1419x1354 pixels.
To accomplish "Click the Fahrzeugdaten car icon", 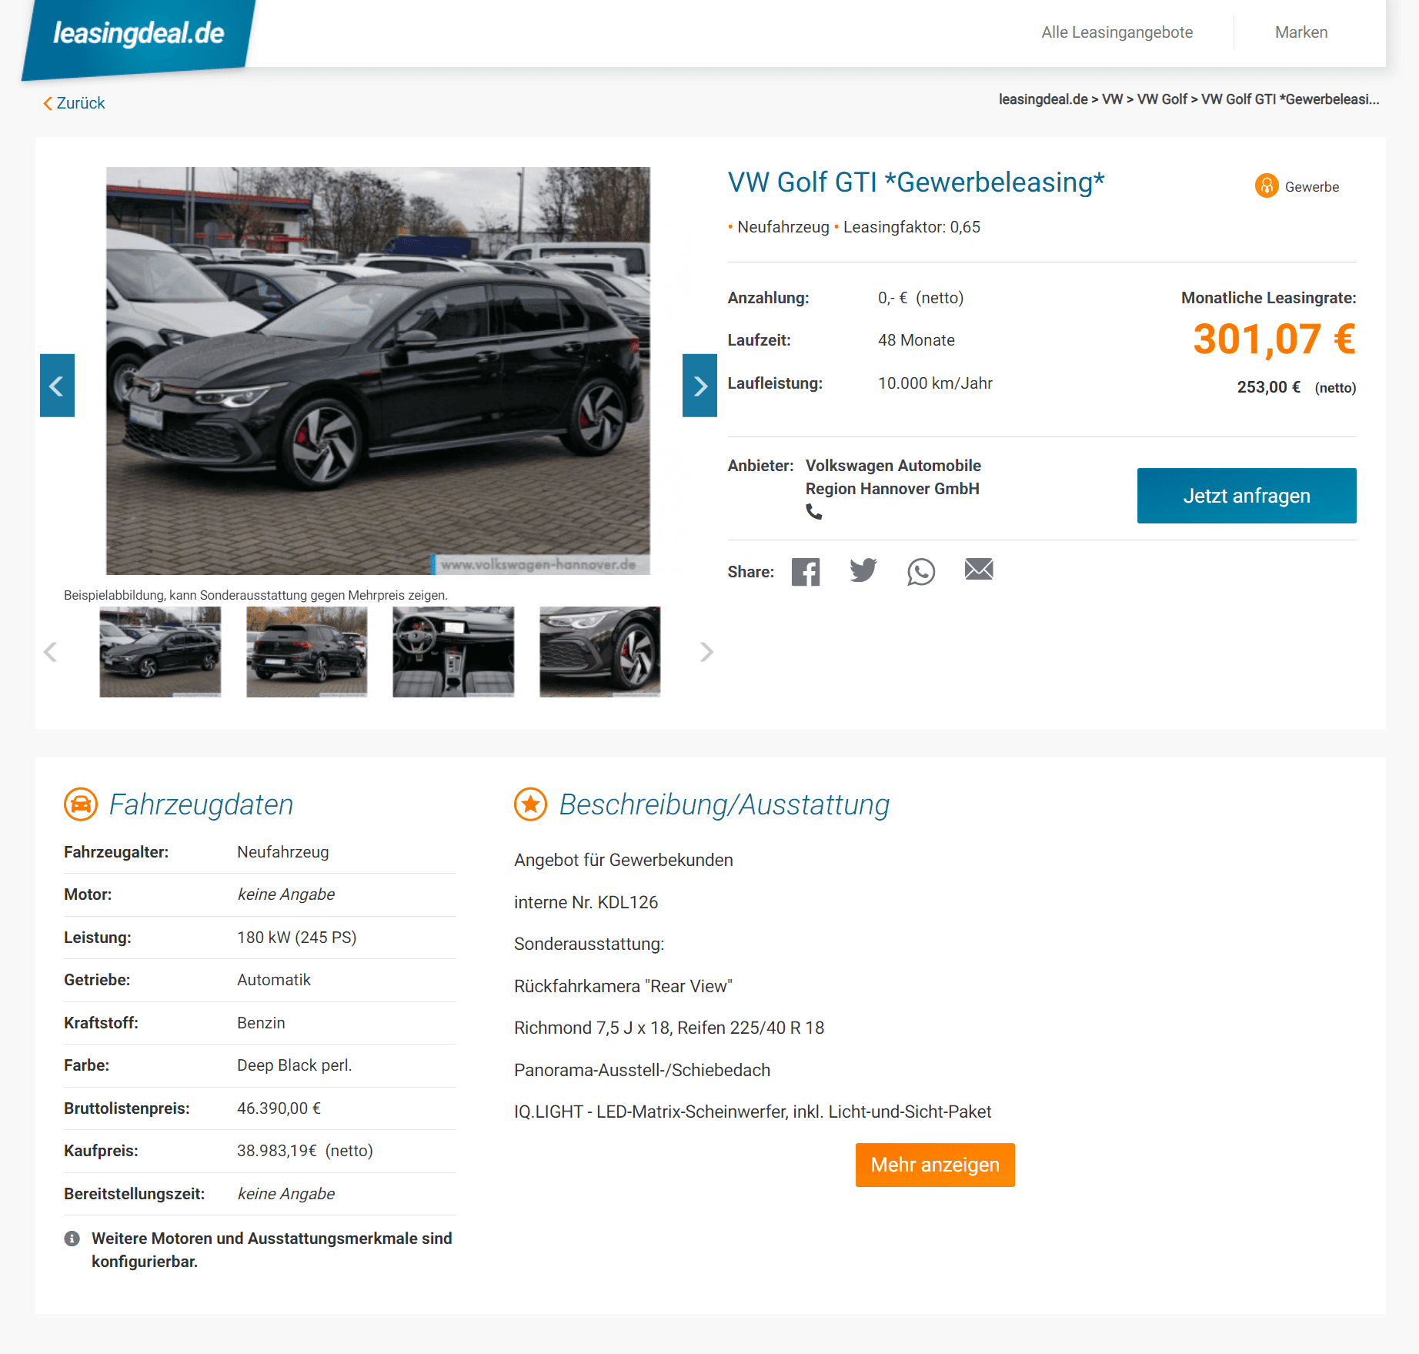I will (x=81, y=804).
